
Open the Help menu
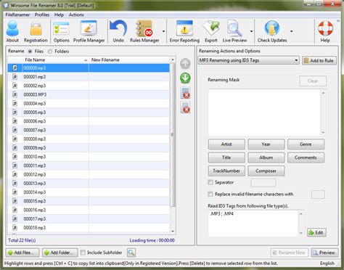[59, 15]
